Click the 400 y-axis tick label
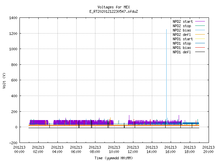The height and width of the screenshot is (161, 215). [14, 96]
